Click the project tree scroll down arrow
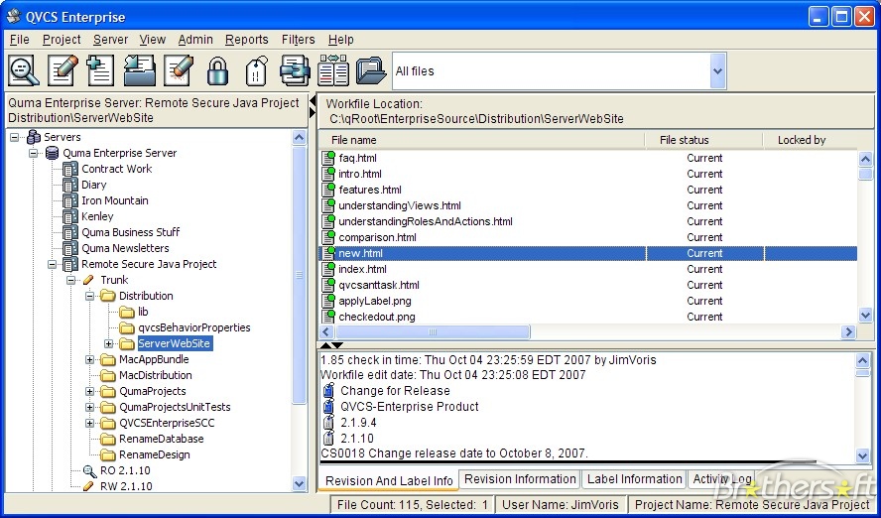Viewport: 881px width, 518px height. click(x=299, y=483)
